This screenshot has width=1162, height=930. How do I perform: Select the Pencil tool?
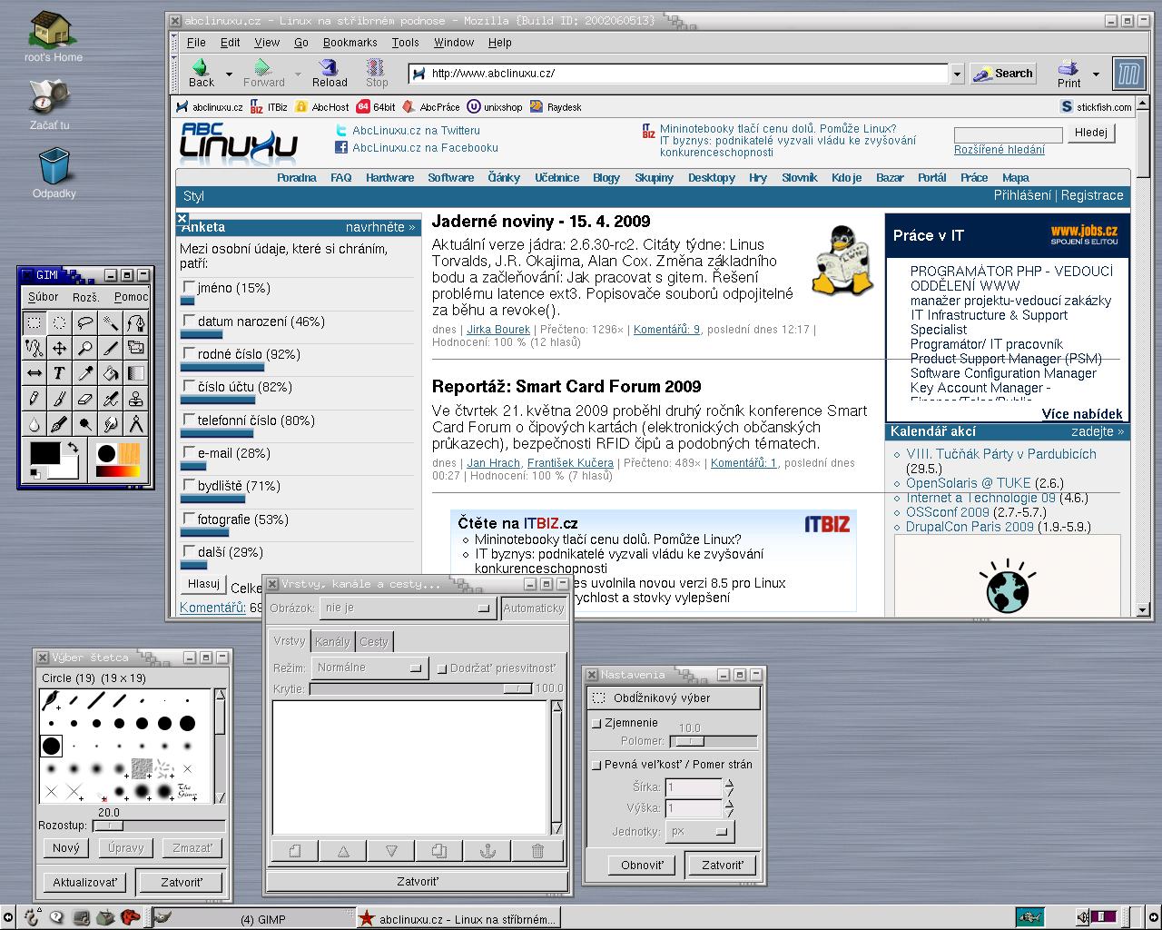tap(34, 399)
